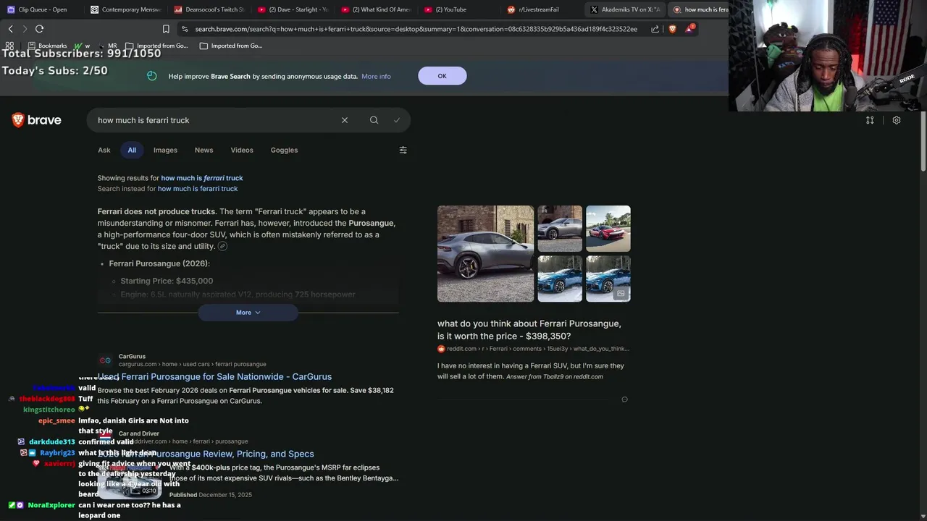Switch to Deansocool's Twitch browser tab

pos(209,9)
